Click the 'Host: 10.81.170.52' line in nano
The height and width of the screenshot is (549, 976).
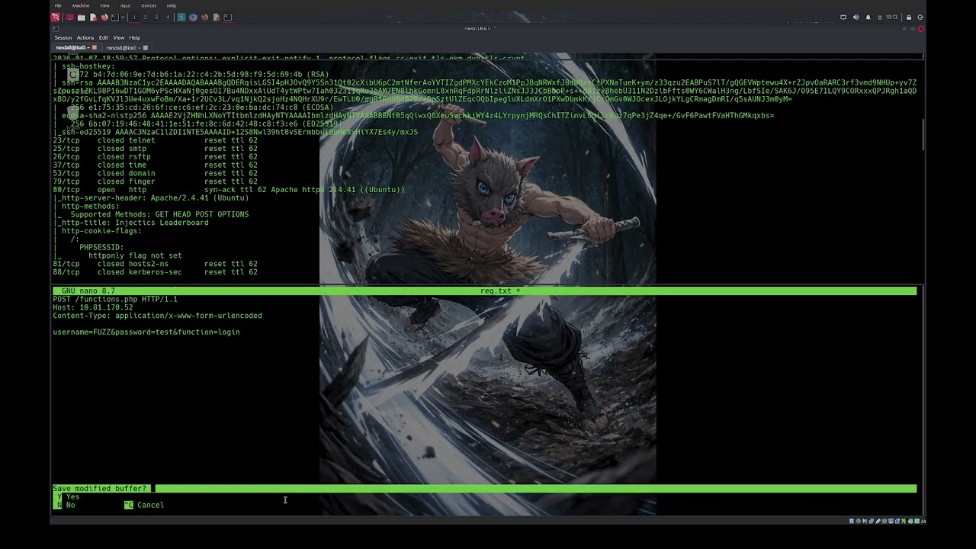92,307
